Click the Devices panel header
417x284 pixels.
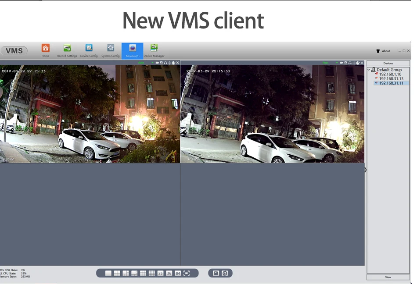(x=388, y=63)
